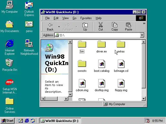Select the bzImage.cd file
Image resolution: width=166 pixels, height=124 pixels.
[x=121, y=66]
